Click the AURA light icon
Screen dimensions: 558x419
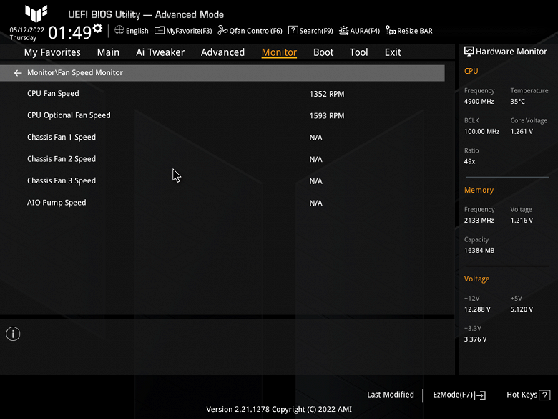(343, 31)
